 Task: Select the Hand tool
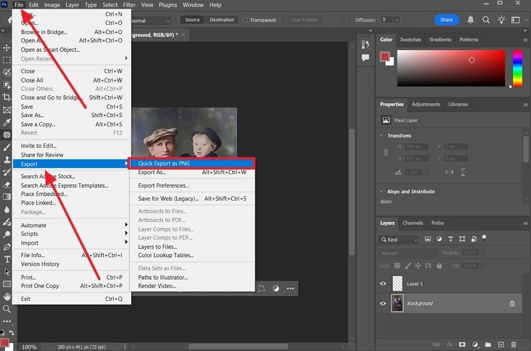pos(7,297)
